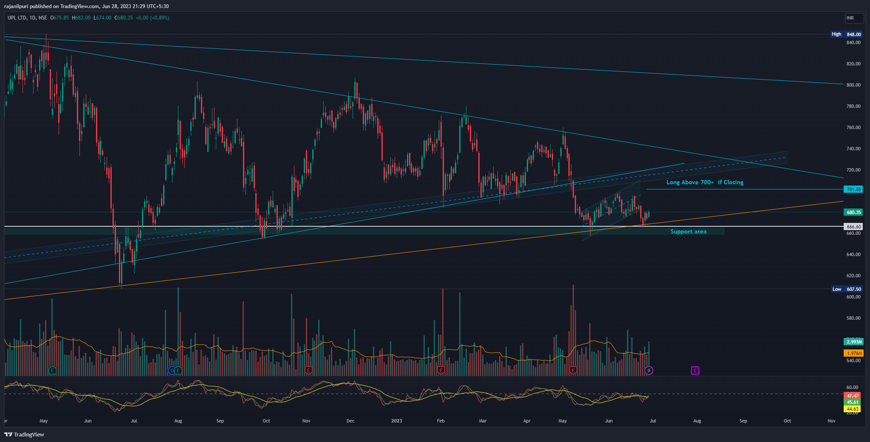Image resolution: width=870 pixels, height=442 pixels.
Task: Click the Feb label on time axis
Action: [x=441, y=421]
